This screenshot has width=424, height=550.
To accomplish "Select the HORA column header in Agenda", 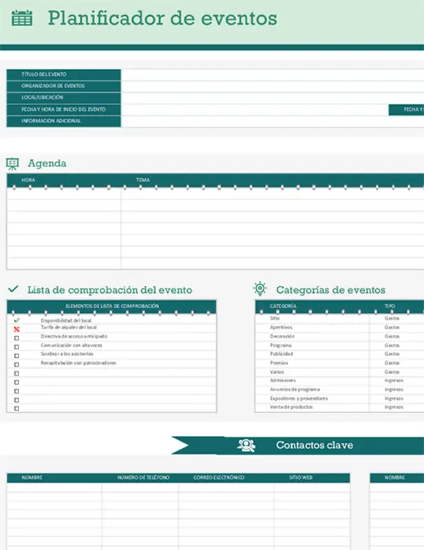I will click(29, 180).
